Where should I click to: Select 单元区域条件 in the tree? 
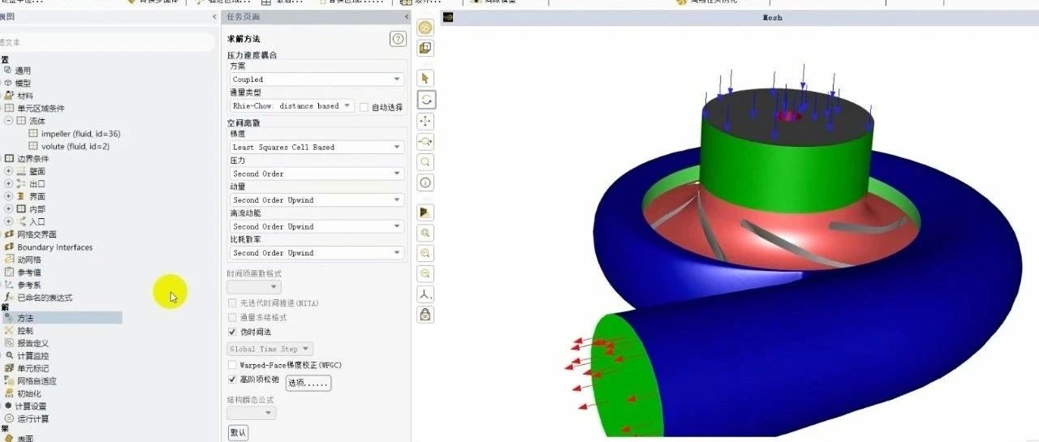(x=41, y=108)
